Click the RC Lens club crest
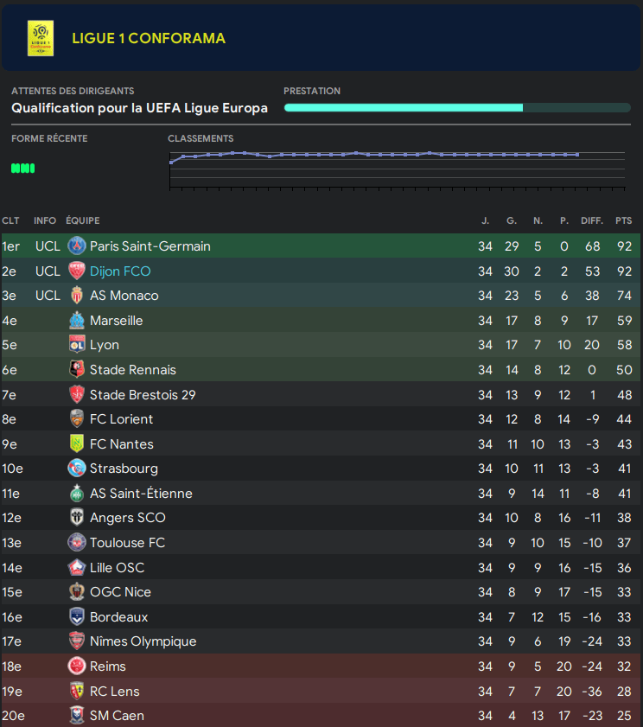The width and height of the screenshot is (643, 727). [77, 692]
